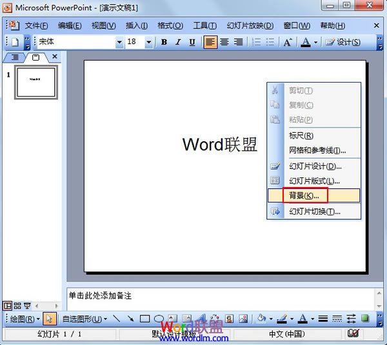Align text left
The width and height of the screenshot is (387, 345).
210,42
